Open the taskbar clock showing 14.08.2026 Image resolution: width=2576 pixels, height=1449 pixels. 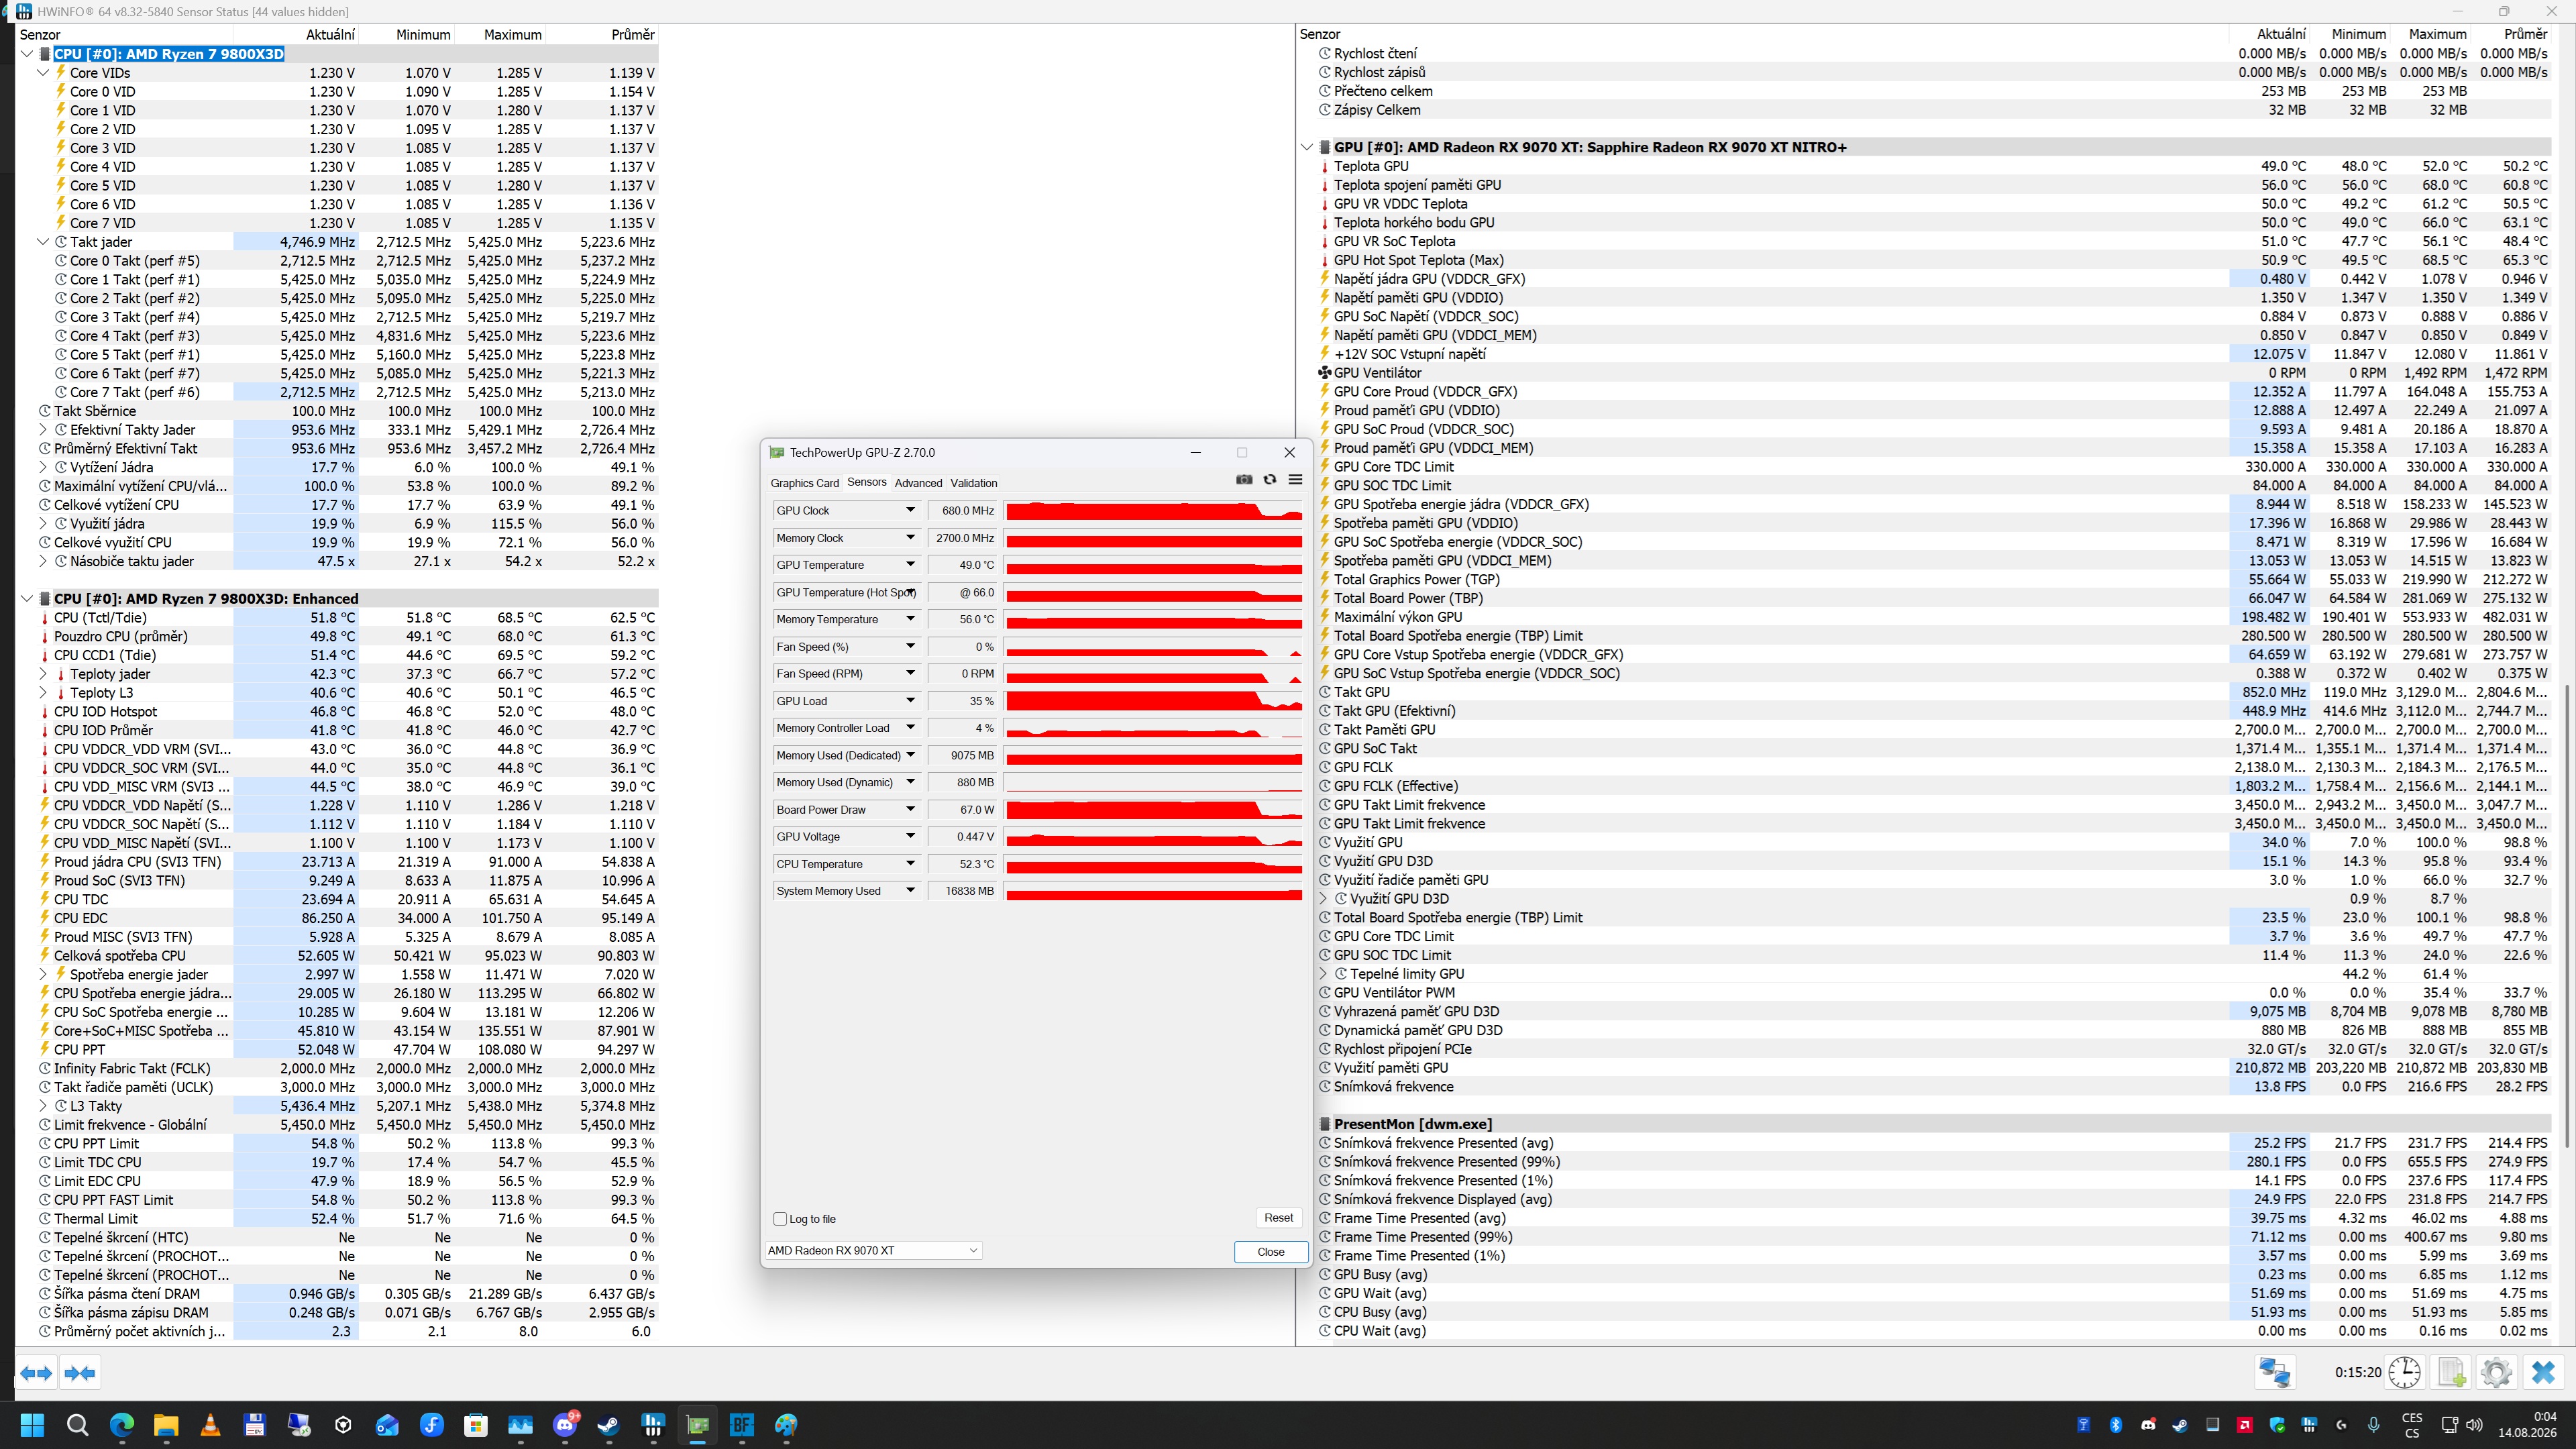(2527, 1425)
